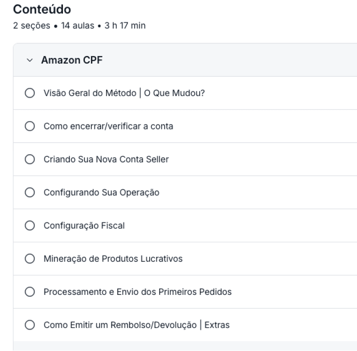Viewport: 357px width, 351px height.
Task: Click the circle icon beside Visão Geral do Método
Action: click(x=30, y=93)
